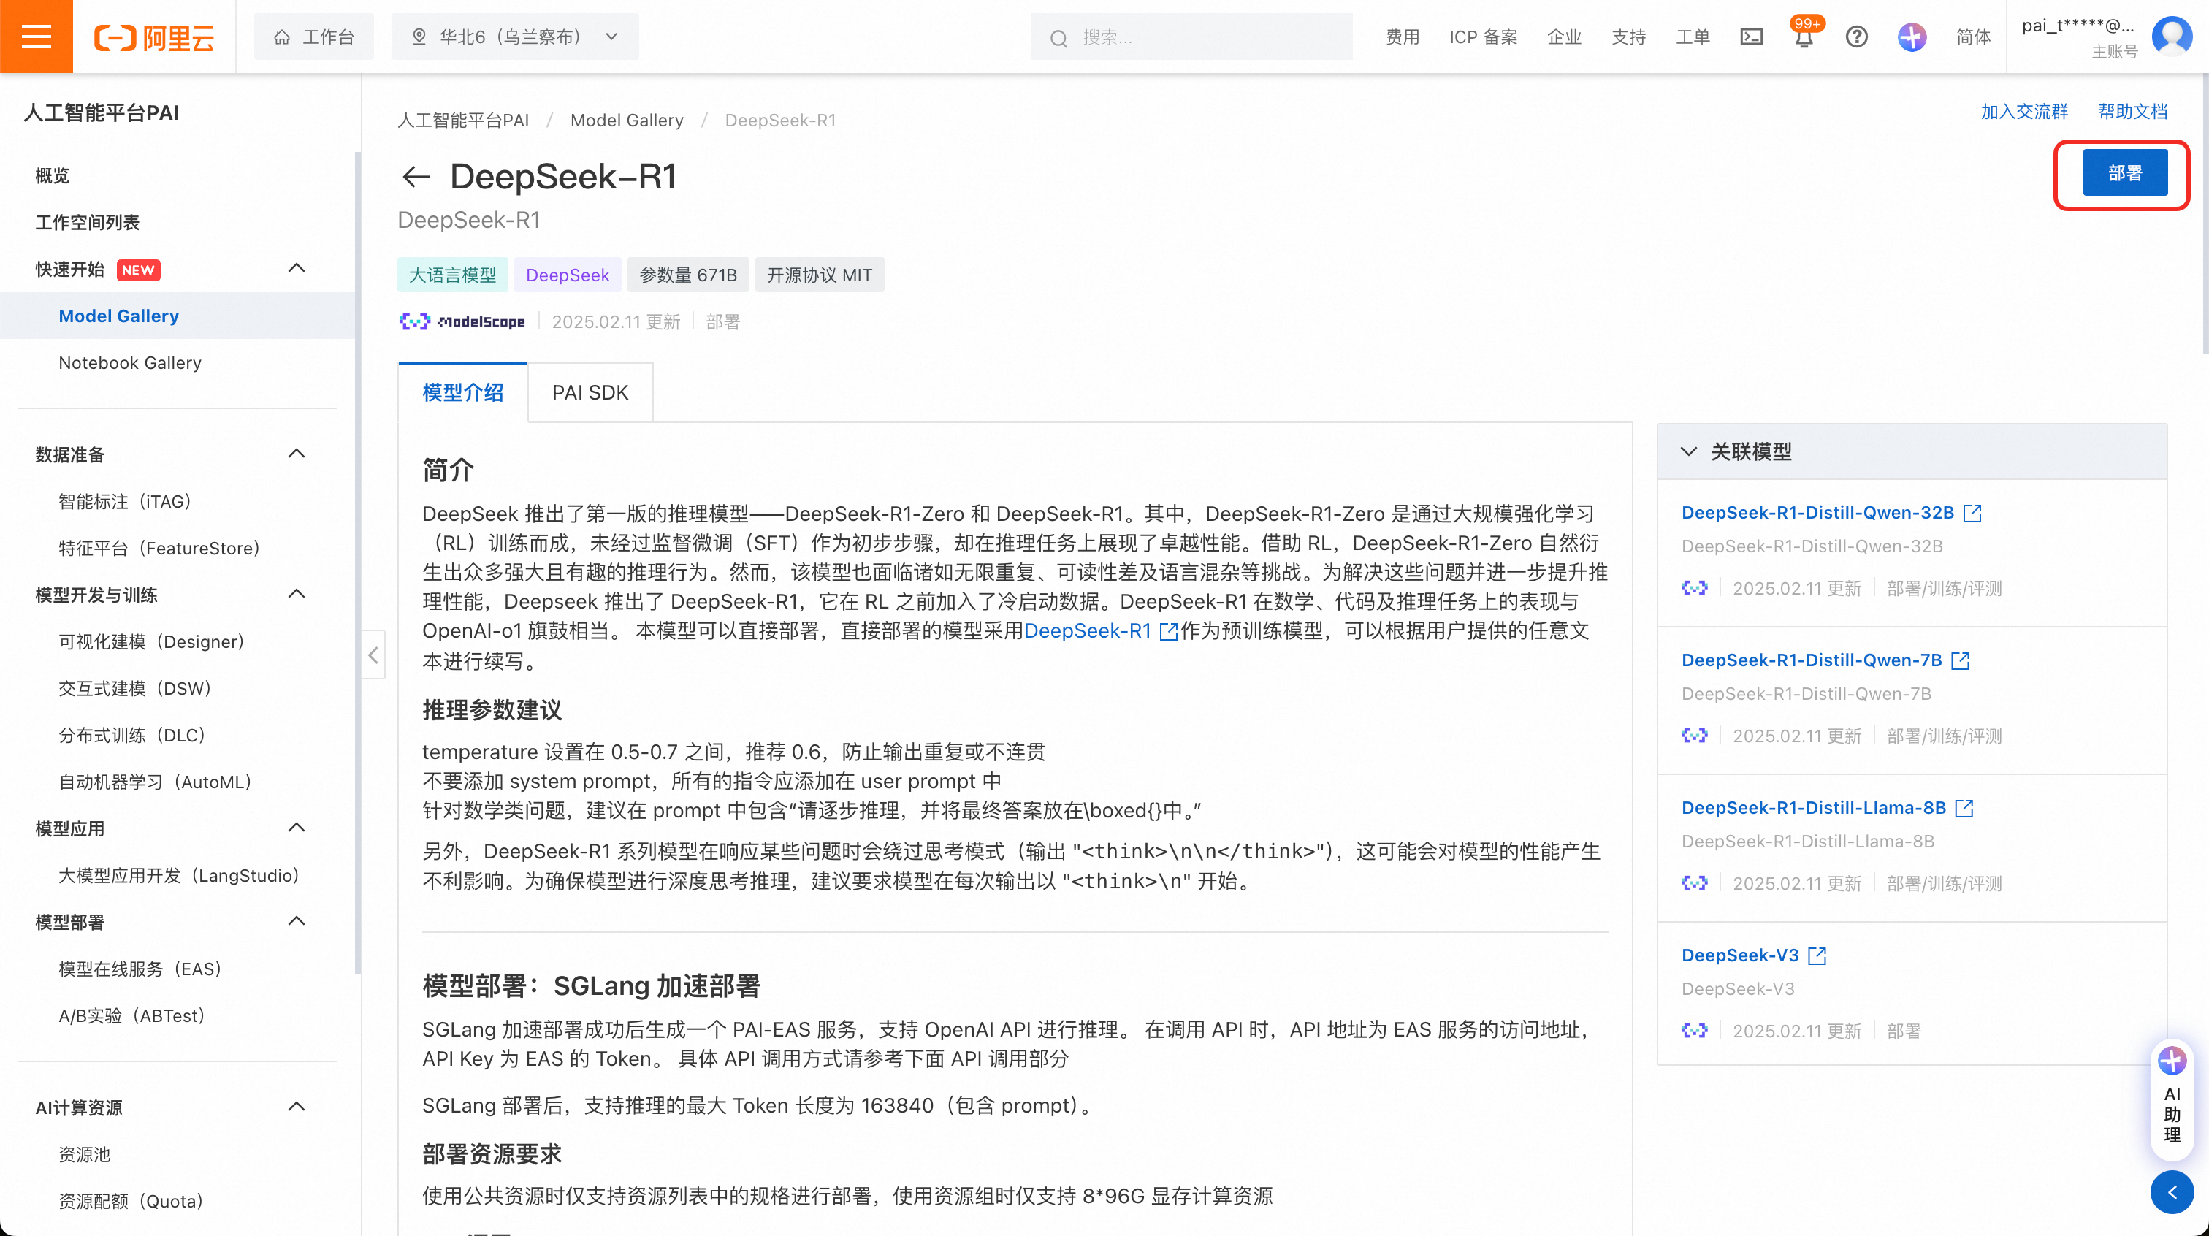Click the blue 部署 deploy button
Viewport: 2209px width, 1236px height.
(x=2124, y=173)
